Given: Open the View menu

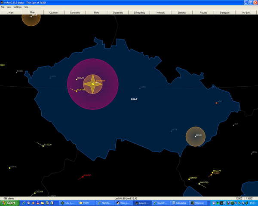Looking at the screenshot, I should tap(9, 7).
